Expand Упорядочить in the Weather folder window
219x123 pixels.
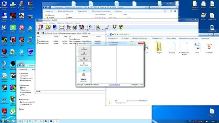[x=50, y=11]
